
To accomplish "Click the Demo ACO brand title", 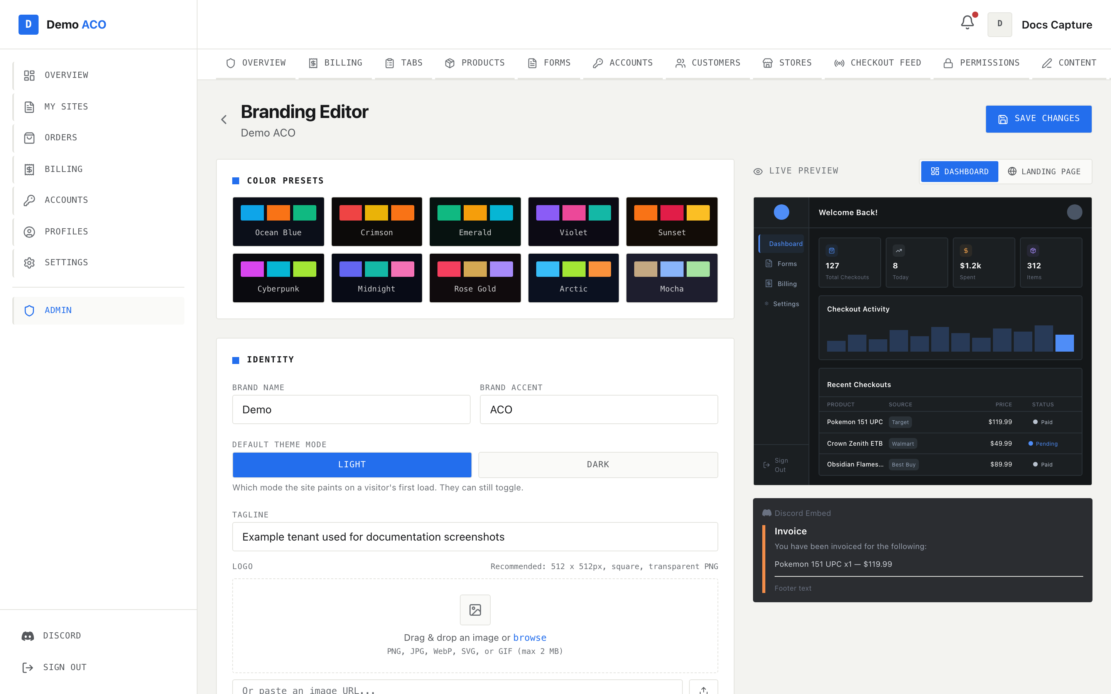I will coord(76,25).
